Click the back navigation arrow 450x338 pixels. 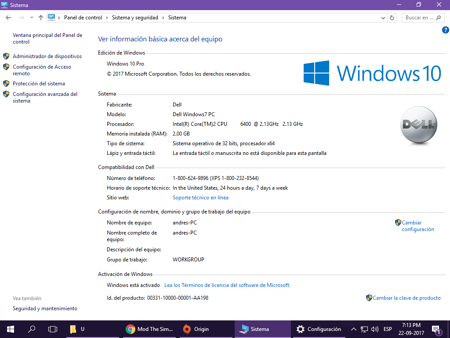pos(8,18)
